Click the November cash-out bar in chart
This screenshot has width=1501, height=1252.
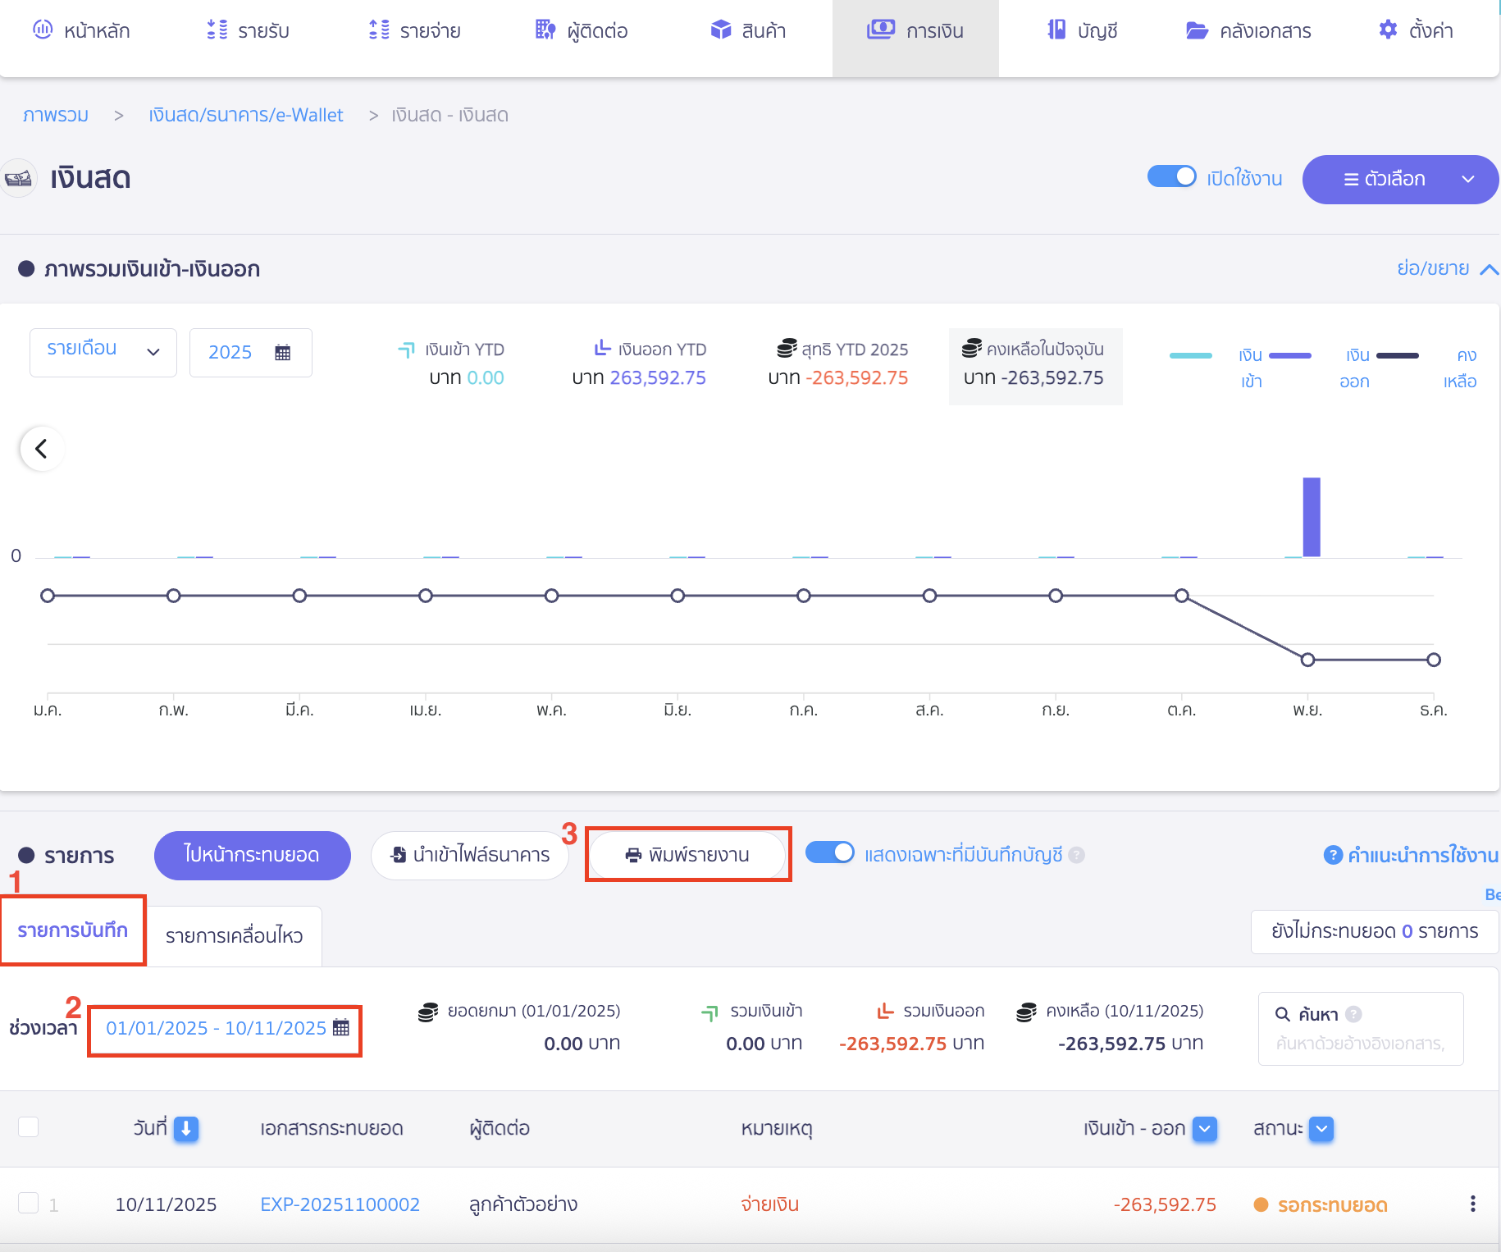click(1311, 517)
